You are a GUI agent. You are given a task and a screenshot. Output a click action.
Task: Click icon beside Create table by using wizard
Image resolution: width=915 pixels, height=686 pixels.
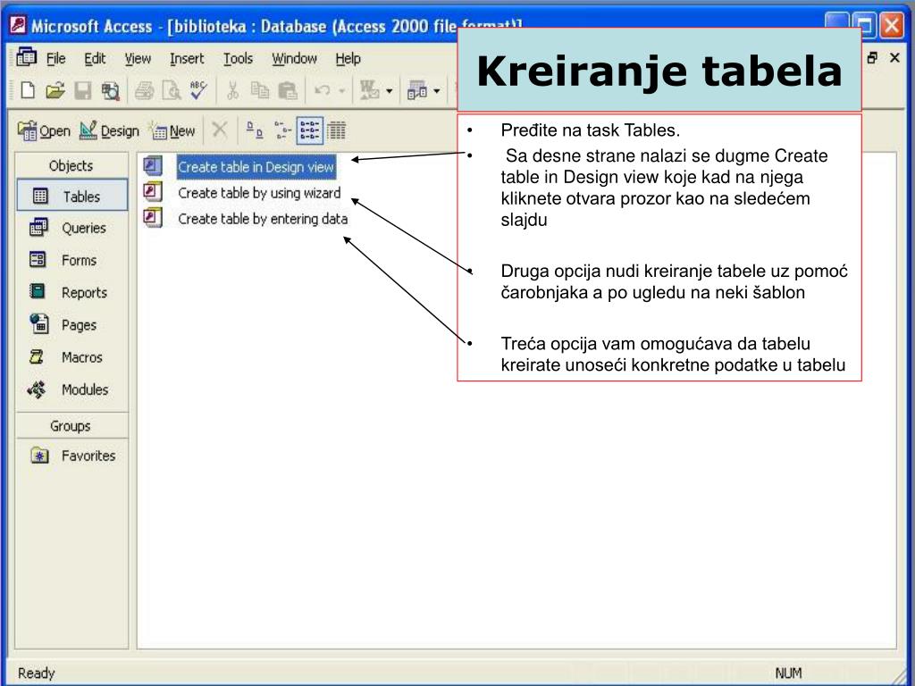pyautogui.click(x=153, y=192)
